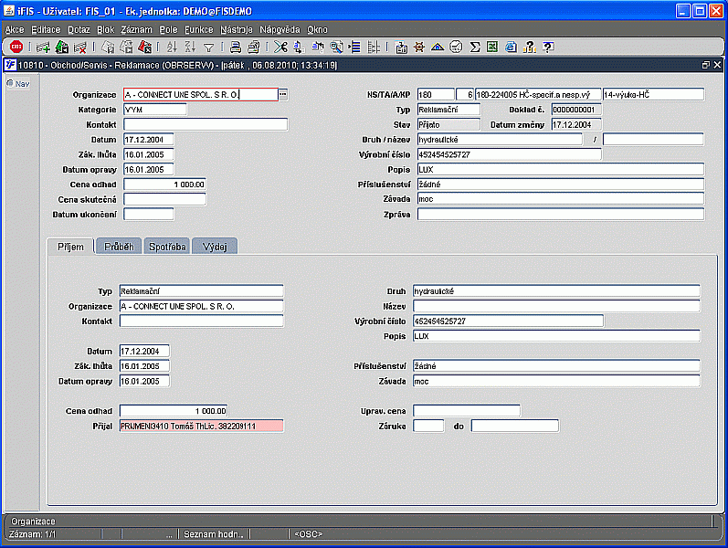Select the Příjem tab
Image resolution: width=728 pixels, height=548 pixels.
tap(70, 247)
